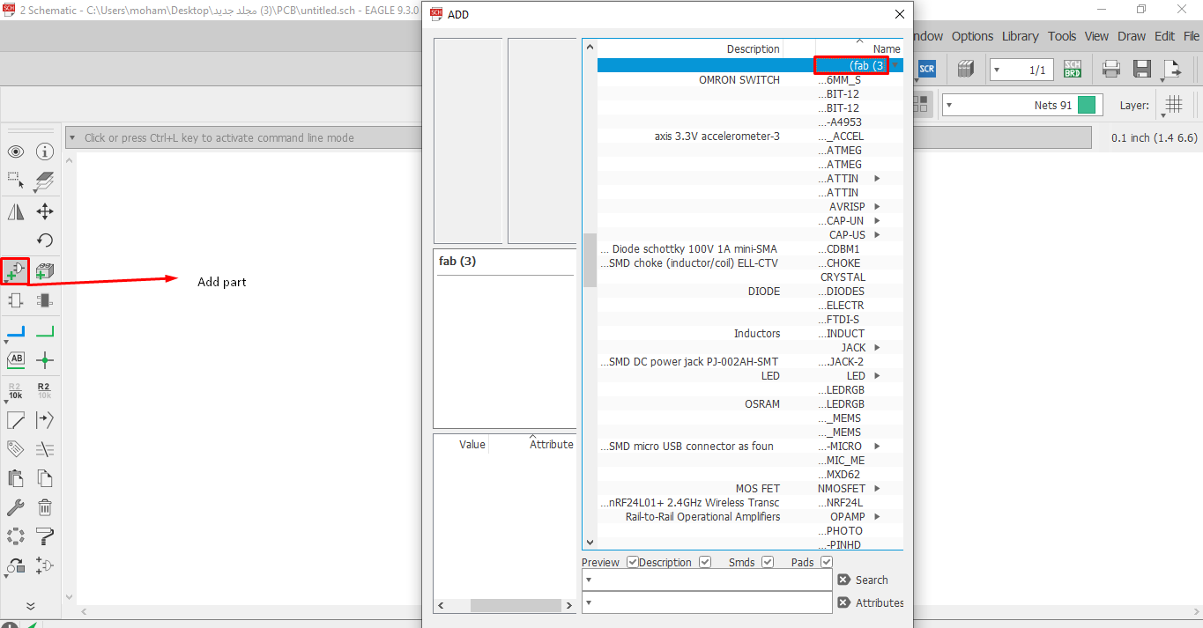
Task: Select the highlighted fab (3) library row
Action: pos(750,65)
